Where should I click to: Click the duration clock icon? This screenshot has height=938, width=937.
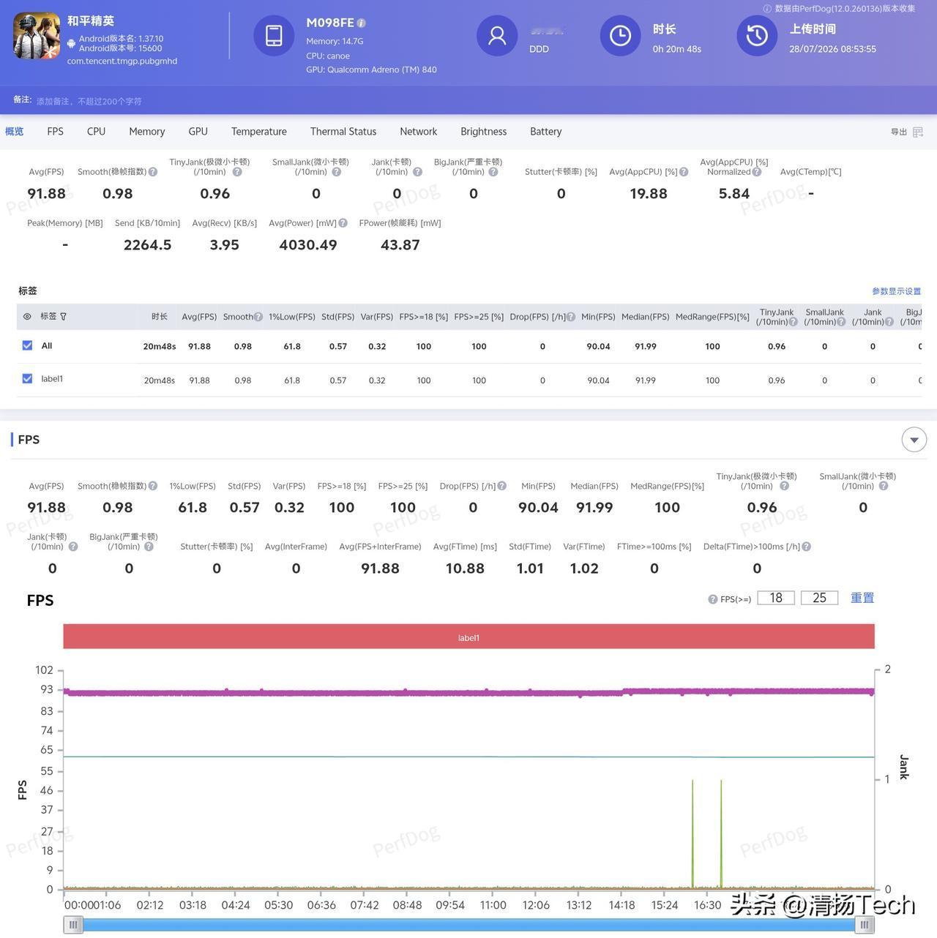click(x=620, y=35)
